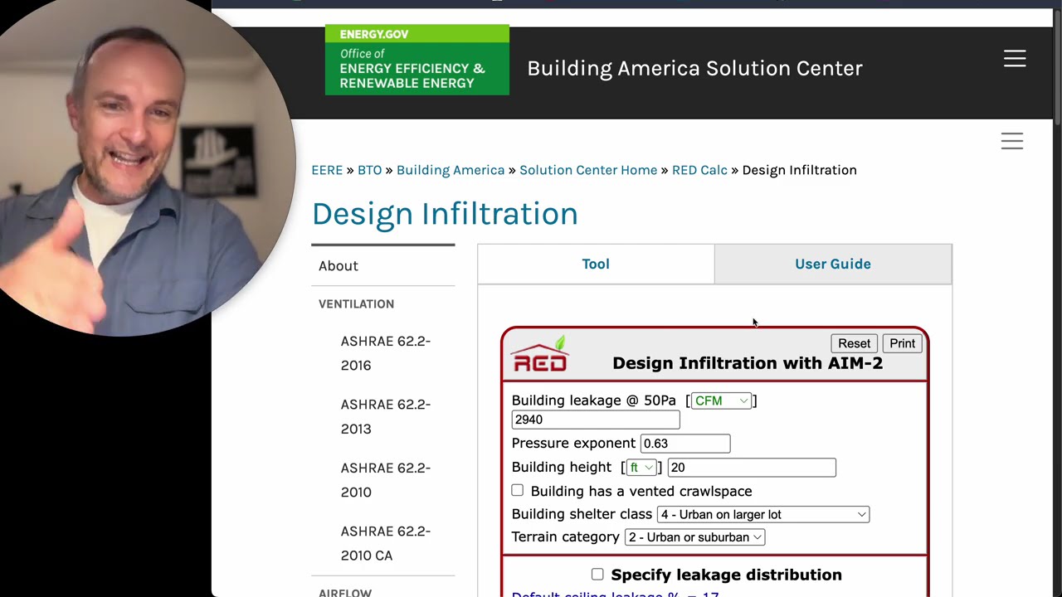Click the RED house logo

[x=539, y=354]
